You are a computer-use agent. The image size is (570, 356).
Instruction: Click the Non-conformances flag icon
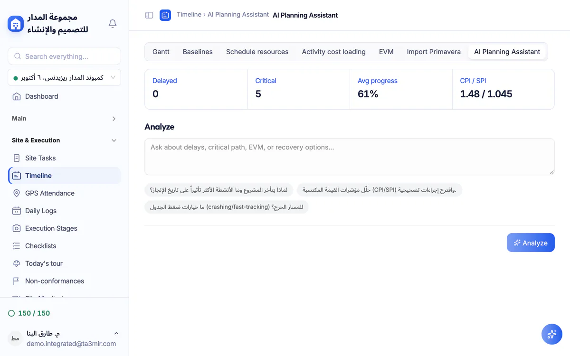tap(17, 281)
